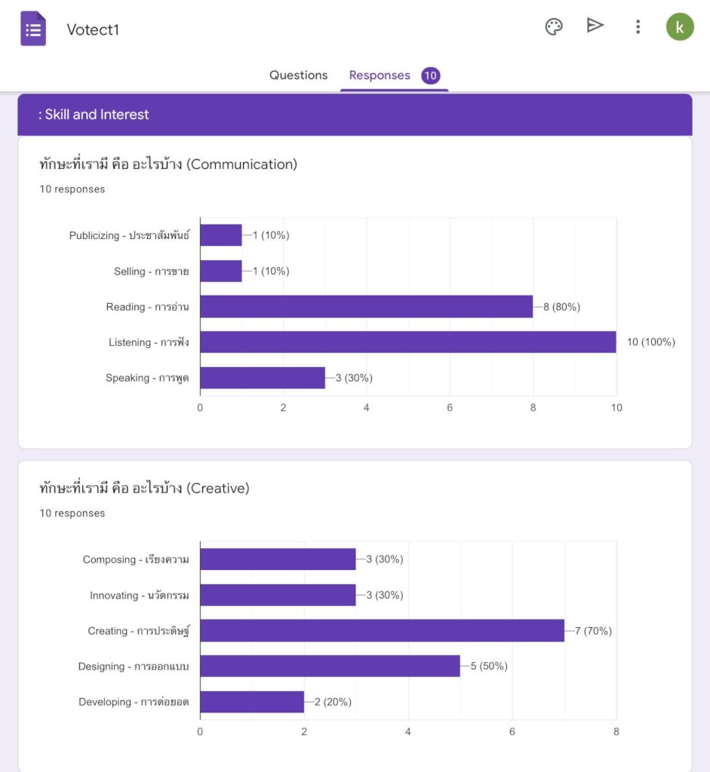710x772 pixels.
Task: Click the Composing bar in Creative chart
Action: (278, 559)
